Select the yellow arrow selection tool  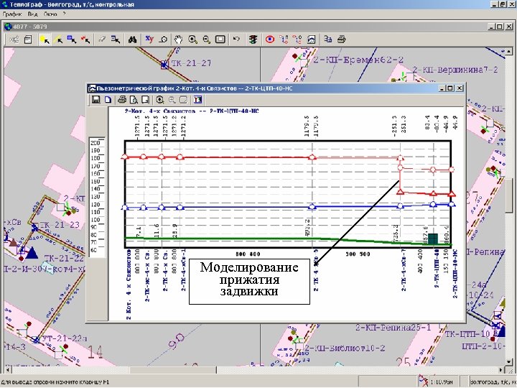pos(46,40)
